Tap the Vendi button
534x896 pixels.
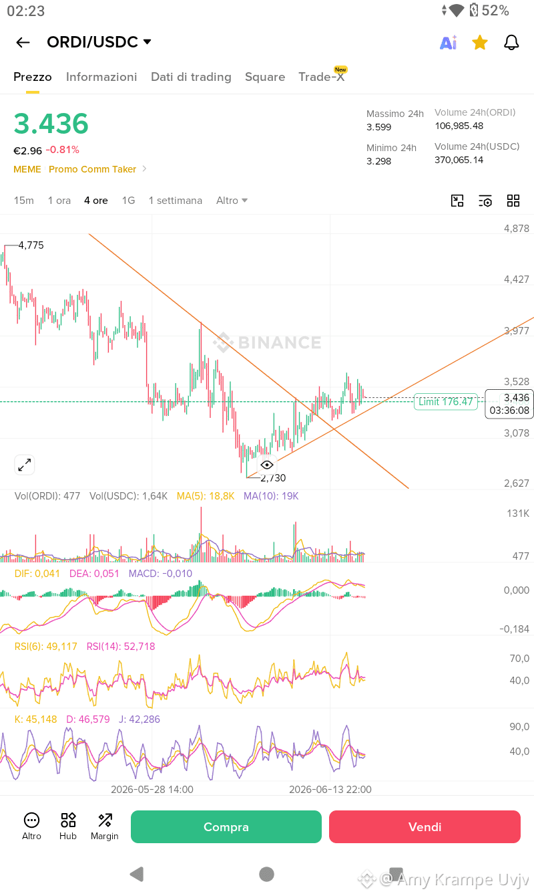pos(425,827)
